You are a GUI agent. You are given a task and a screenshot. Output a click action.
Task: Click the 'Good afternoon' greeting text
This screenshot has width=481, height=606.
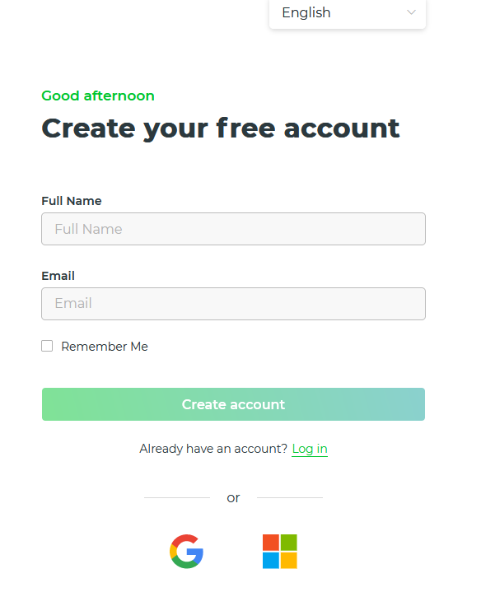98,96
